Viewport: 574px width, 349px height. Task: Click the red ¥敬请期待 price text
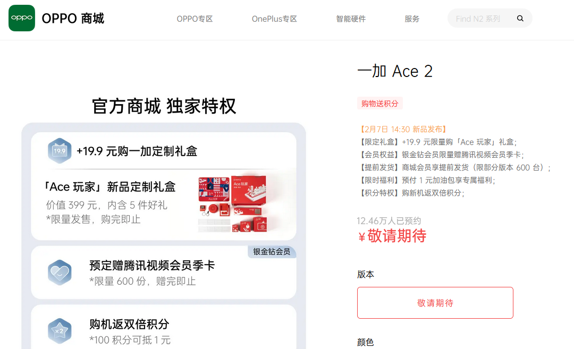(392, 236)
